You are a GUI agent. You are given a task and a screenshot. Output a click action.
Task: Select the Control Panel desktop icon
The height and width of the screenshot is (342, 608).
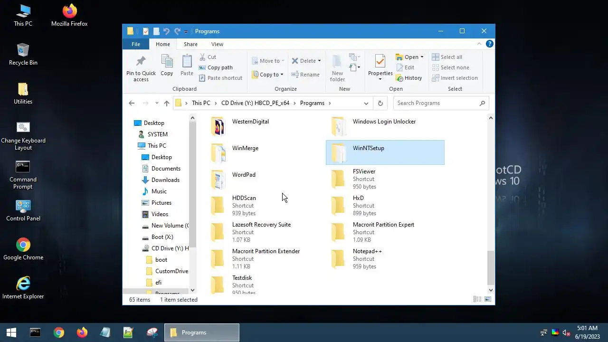tap(23, 210)
